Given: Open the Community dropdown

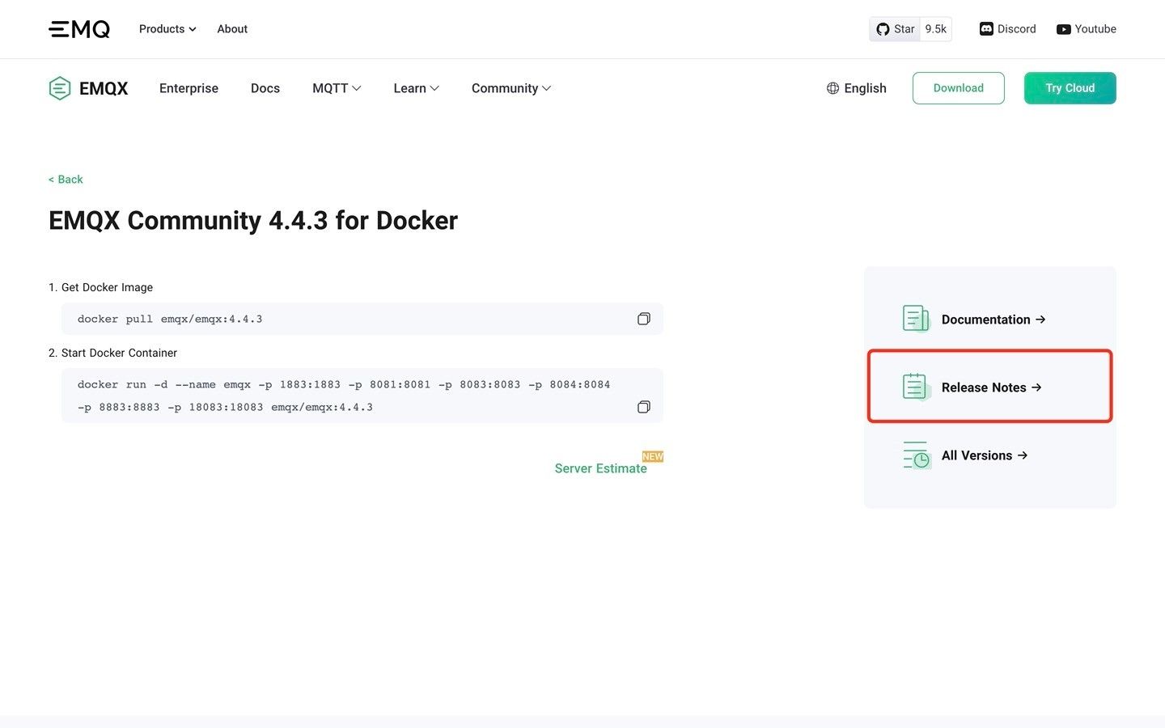Looking at the screenshot, I should pos(511,88).
